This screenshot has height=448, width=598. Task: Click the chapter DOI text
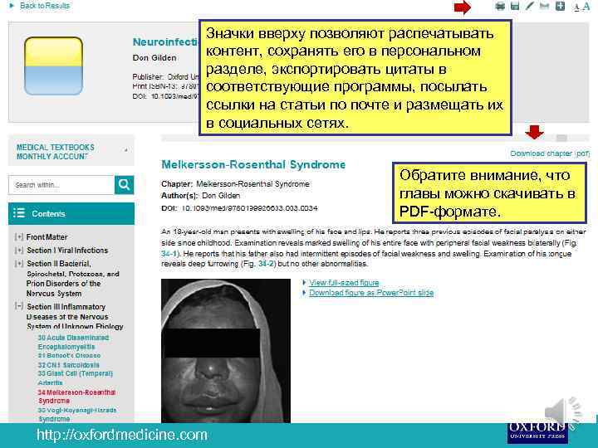click(239, 208)
